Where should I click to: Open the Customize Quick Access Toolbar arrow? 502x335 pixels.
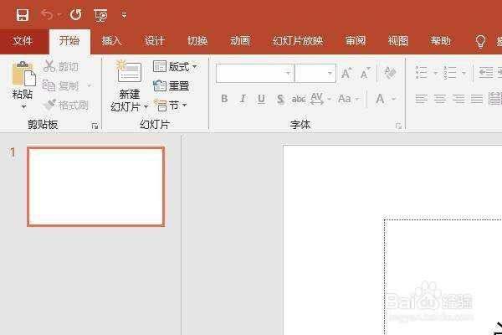click(124, 15)
